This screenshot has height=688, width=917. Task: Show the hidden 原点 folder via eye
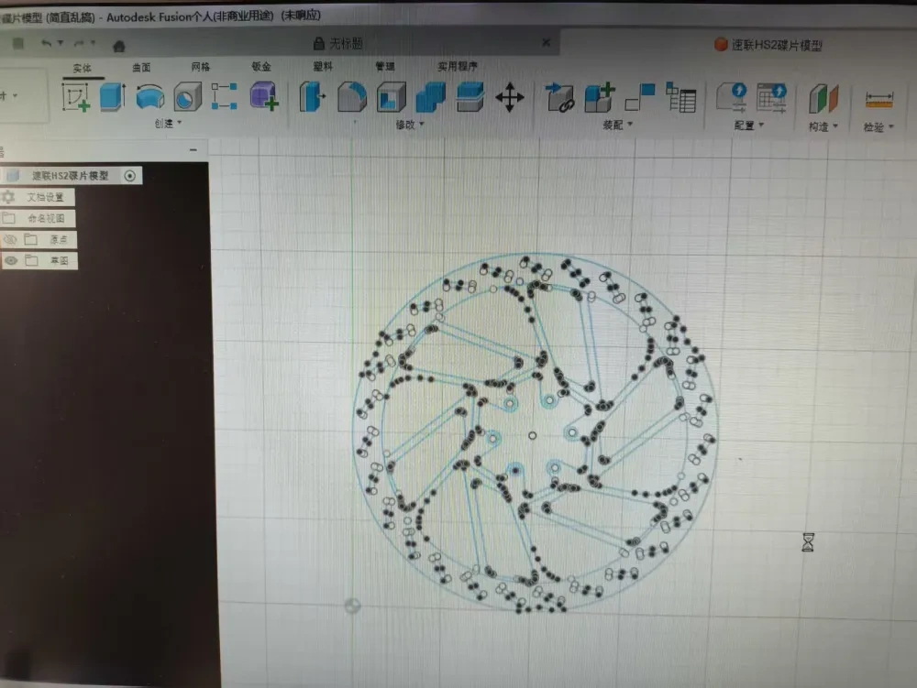coord(10,239)
